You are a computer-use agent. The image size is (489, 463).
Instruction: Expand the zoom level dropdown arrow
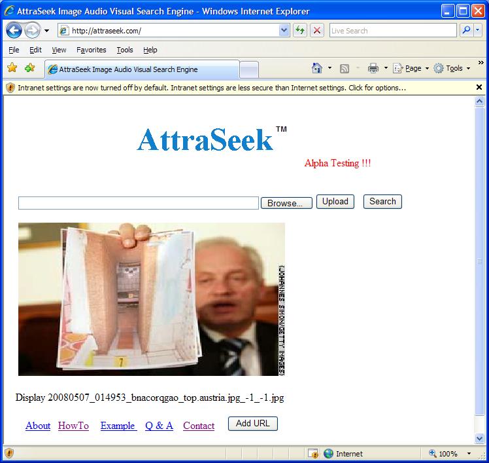click(x=469, y=453)
